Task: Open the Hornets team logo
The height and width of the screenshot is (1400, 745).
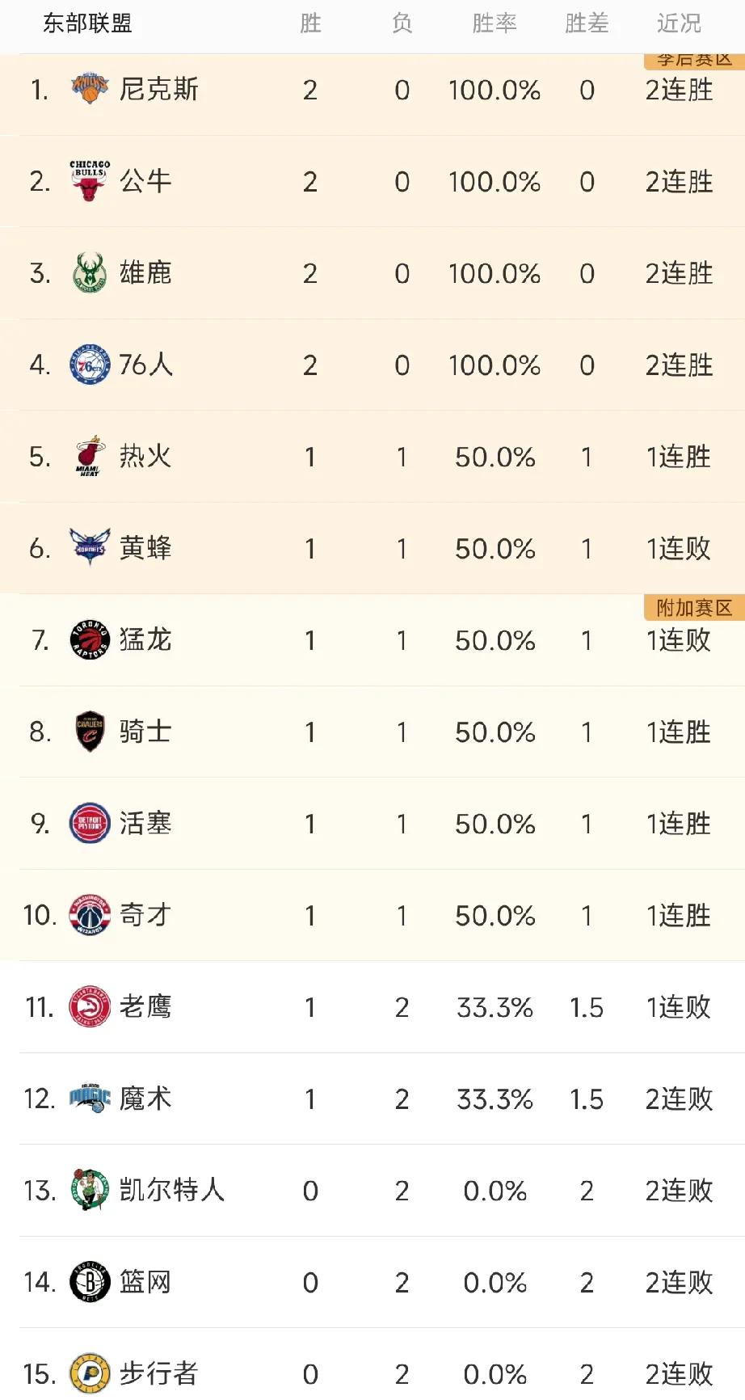Action: point(90,547)
